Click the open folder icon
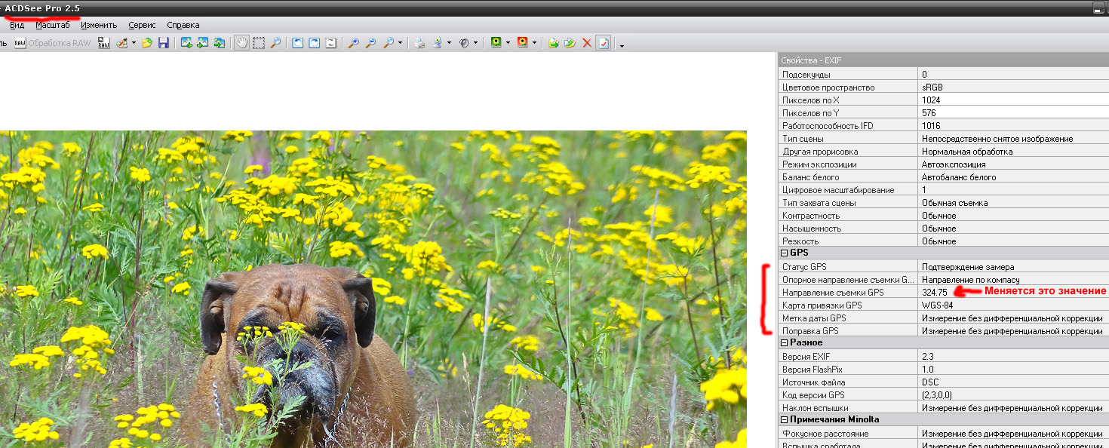 pos(147,43)
